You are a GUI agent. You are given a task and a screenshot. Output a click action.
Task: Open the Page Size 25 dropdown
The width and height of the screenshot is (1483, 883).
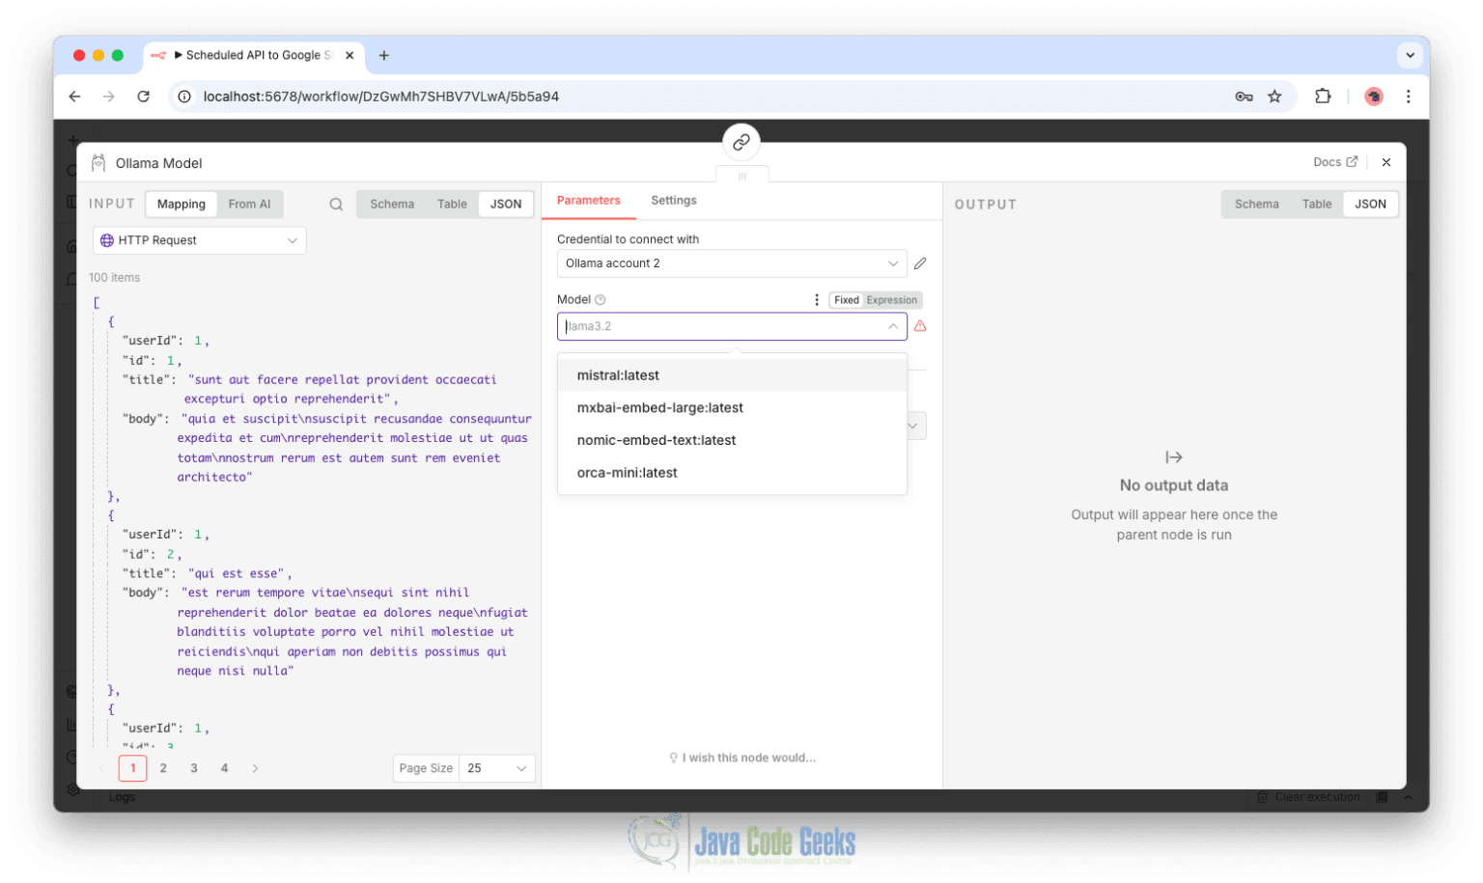pyautogui.click(x=496, y=769)
